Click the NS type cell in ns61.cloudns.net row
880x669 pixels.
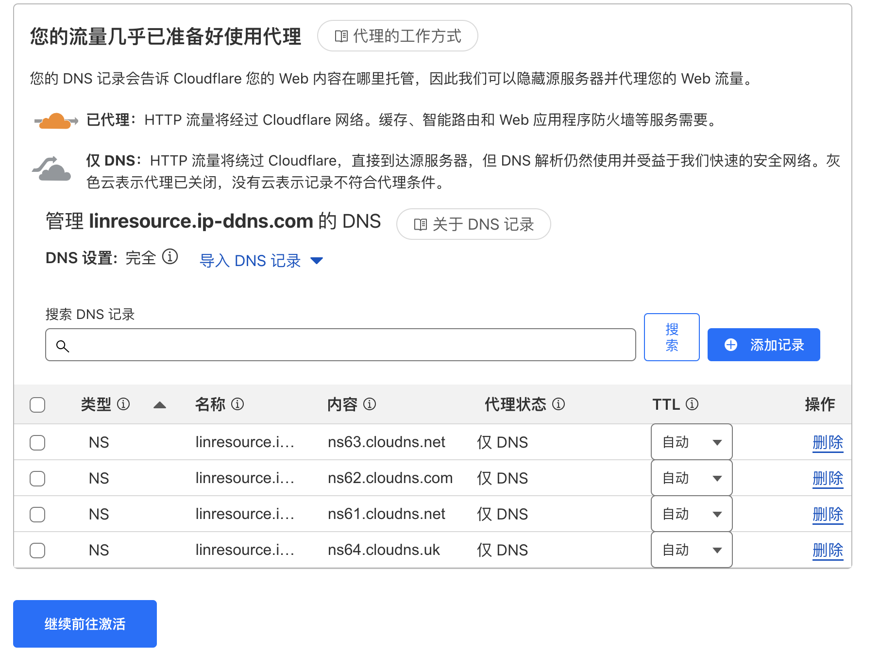coord(99,514)
